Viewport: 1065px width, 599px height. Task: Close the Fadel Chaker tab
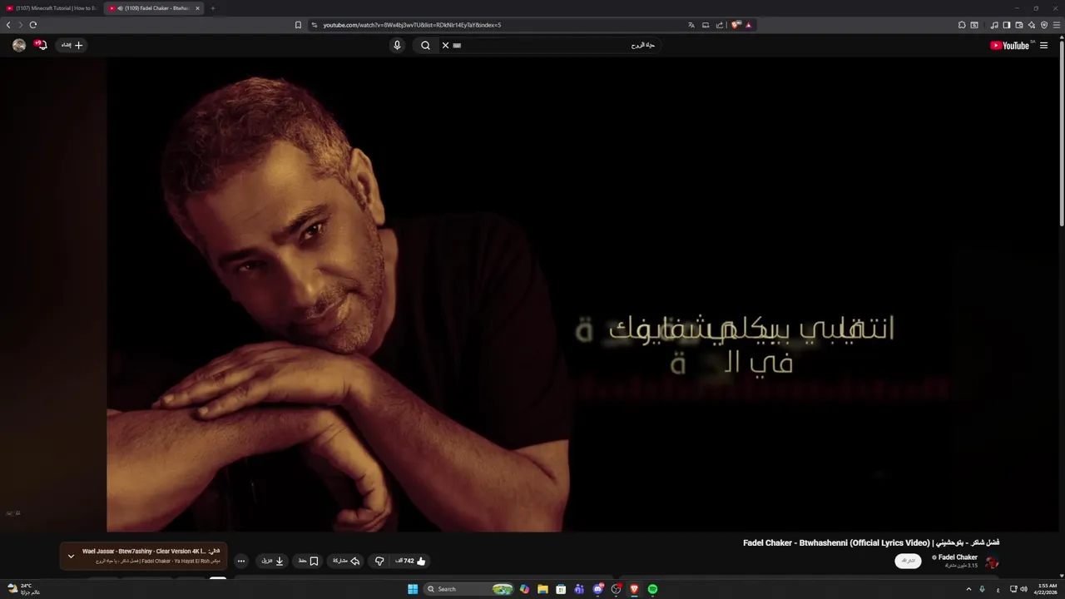198,8
